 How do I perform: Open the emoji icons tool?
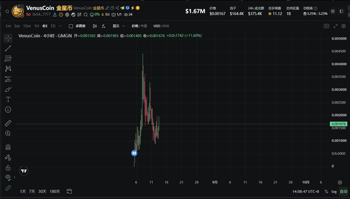[x=8, y=110]
